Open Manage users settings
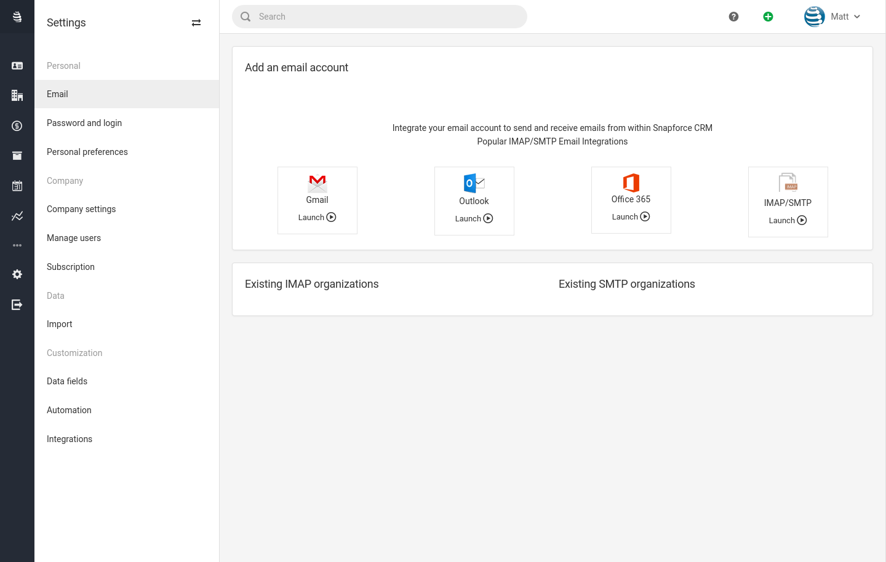 (x=127, y=238)
